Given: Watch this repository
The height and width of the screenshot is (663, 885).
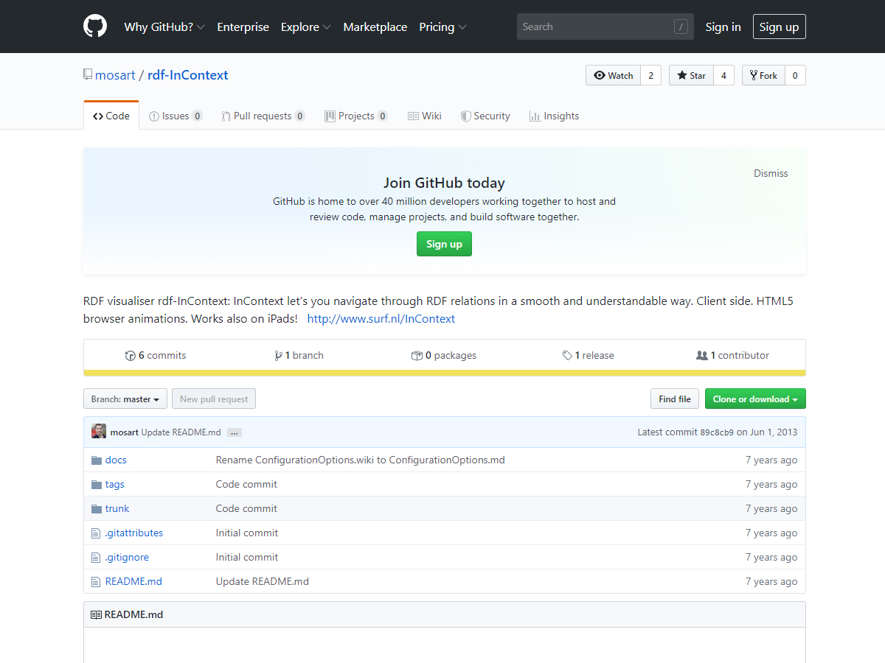Looking at the screenshot, I should (x=614, y=76).
